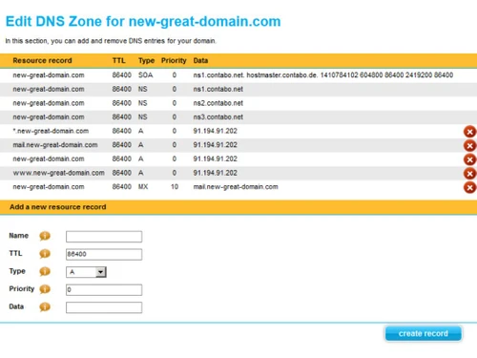Open the record Type dropdown

pos(86,272)
